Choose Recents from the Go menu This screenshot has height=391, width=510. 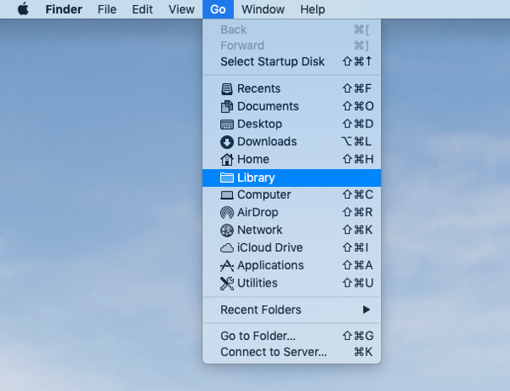click(292, 88)
